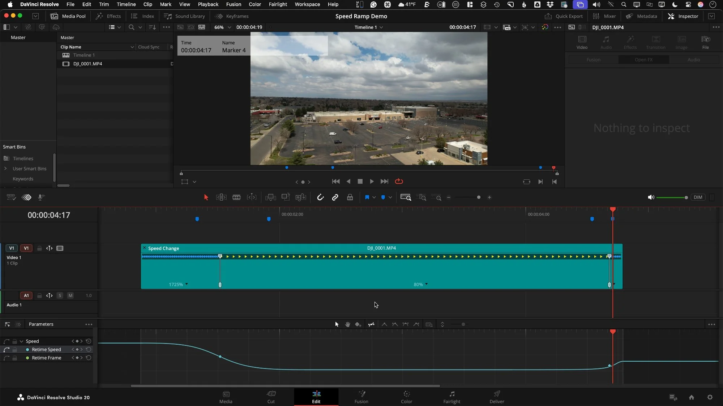Adjust the timeline zoom slider
The image size is (723, 406).
(x=479, y=197)
